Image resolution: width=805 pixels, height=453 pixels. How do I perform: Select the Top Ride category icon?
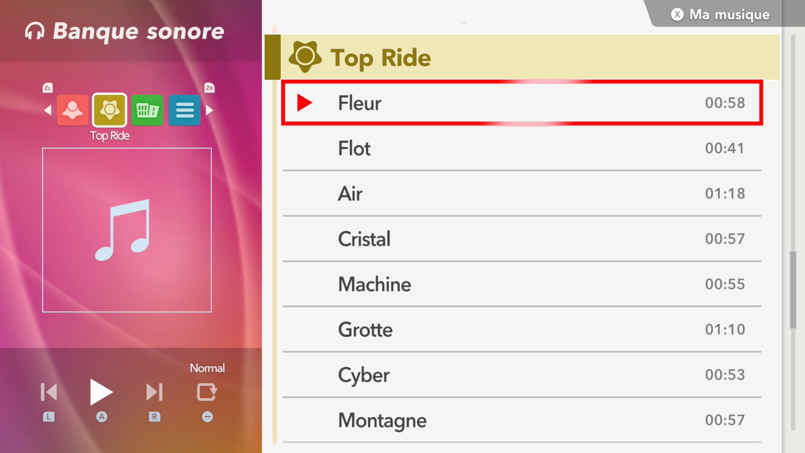click(109, 110)
